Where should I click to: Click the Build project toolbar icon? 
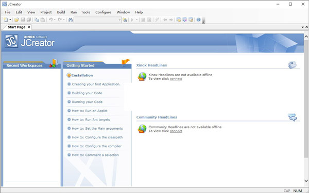(x=149, y=20)
